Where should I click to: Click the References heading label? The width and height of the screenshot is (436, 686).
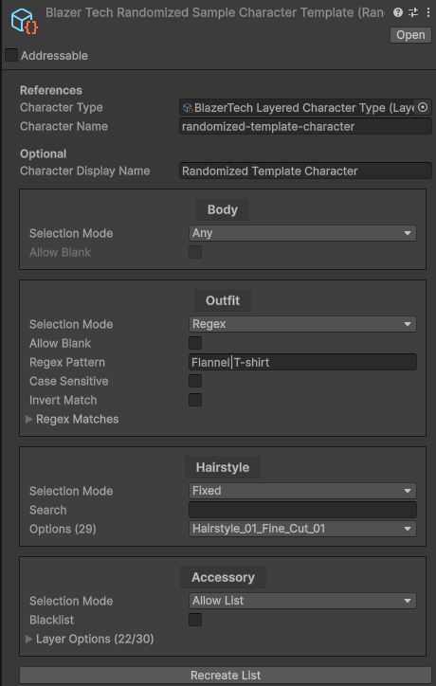tap(51, 90)
